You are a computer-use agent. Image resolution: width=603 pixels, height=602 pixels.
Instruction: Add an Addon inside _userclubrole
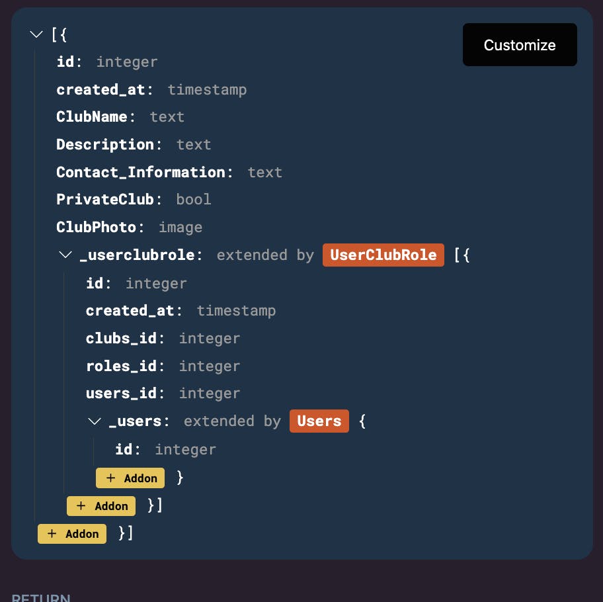[x=101, y=505]
